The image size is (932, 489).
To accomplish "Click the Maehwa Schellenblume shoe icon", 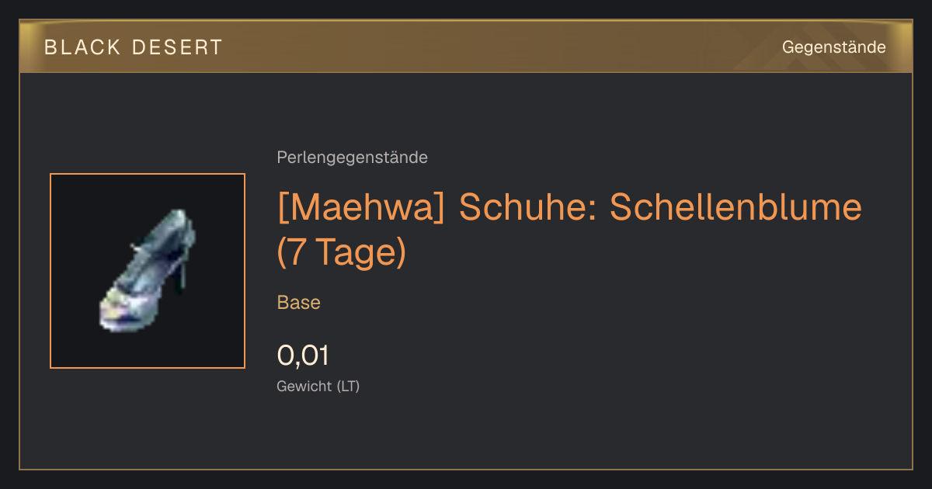I will coord(148,271).
